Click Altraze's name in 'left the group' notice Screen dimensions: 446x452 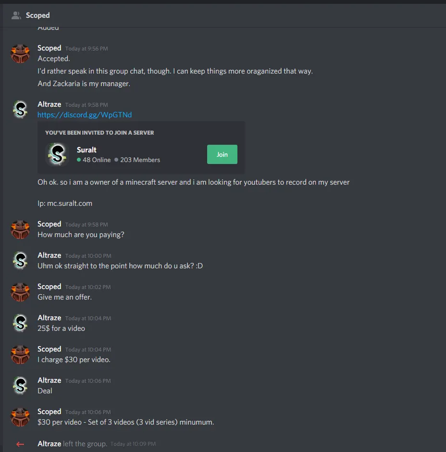pyautogui.click(x=49, y=444)
